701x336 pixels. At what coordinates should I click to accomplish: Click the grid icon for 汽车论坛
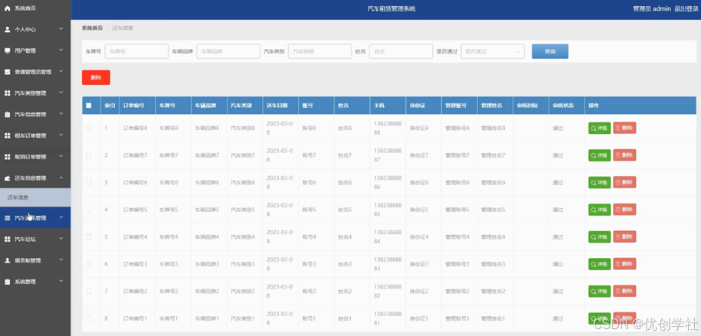coord(7,239)
